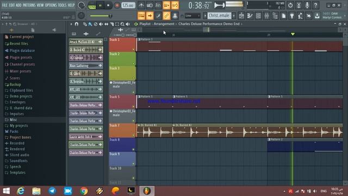Open pattern selector arrow beside Christ..emale
Viewport: 348px width, 196px height.
point(205,16)
